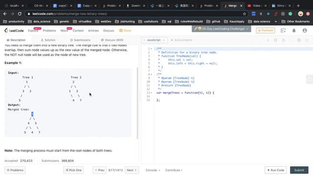313x176 pixels.
Task: Open the Chrome profile avatar in toolbar
Action: tap(300, 14)
